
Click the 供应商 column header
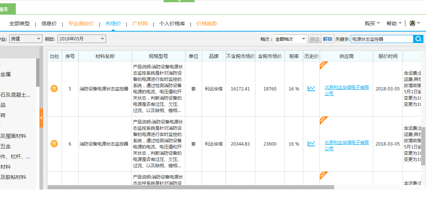coord(346,56)
